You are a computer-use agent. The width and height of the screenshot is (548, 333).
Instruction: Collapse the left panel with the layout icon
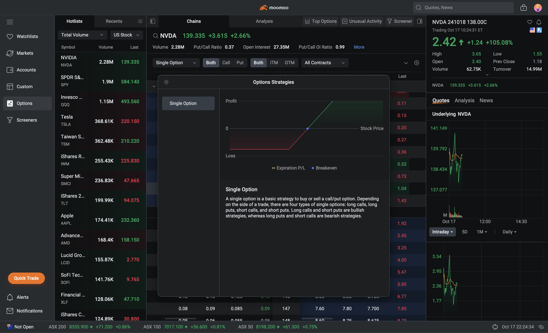[x=152, y=21]
